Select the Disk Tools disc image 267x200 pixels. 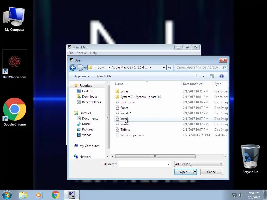(125, 102)
